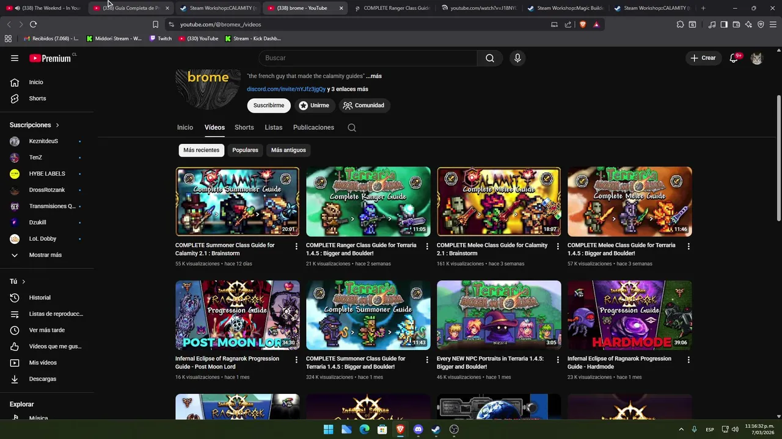Click the browser address bar URL
The height and width of the screenshot is (439, 782).
tap(221, 24)
